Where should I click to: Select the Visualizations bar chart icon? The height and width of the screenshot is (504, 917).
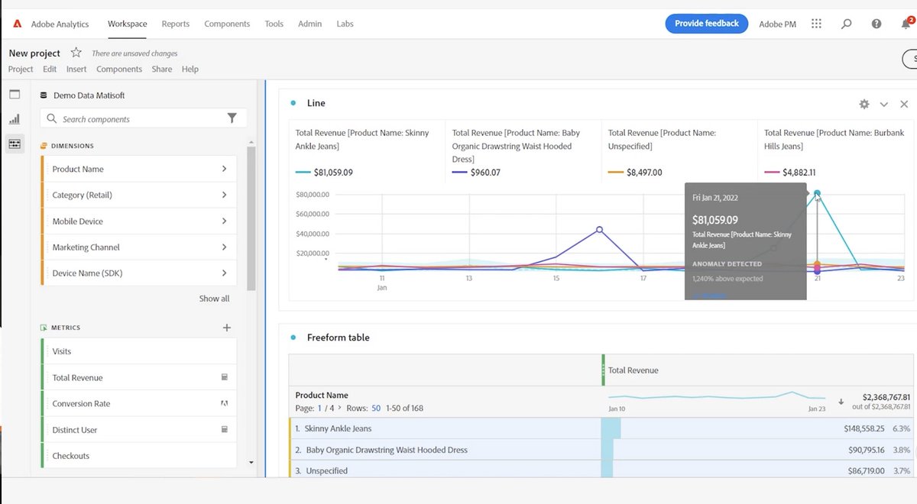(x=15, y=119)
